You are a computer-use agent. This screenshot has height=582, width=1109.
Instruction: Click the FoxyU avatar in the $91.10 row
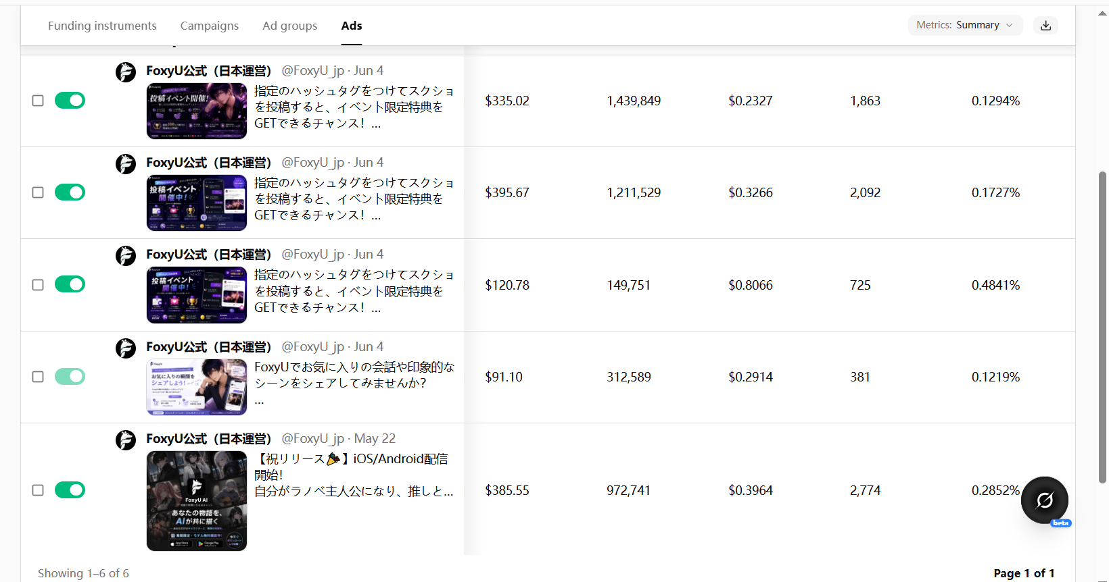tap(126, 348)
